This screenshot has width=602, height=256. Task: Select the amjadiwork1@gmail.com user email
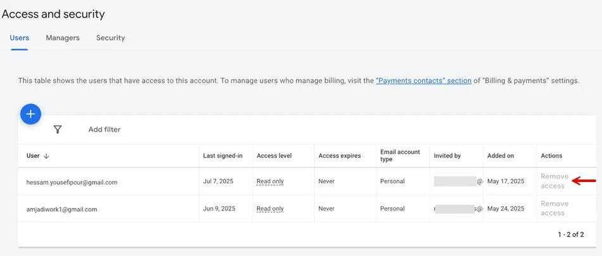(61, 210)
